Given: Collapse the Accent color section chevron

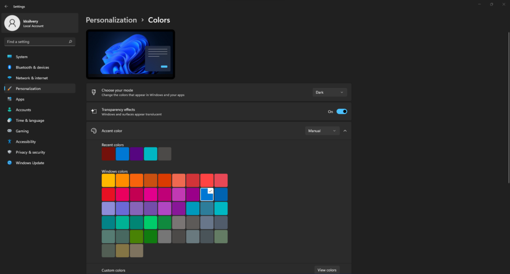Looking at the screenshot, I should 345,131.
